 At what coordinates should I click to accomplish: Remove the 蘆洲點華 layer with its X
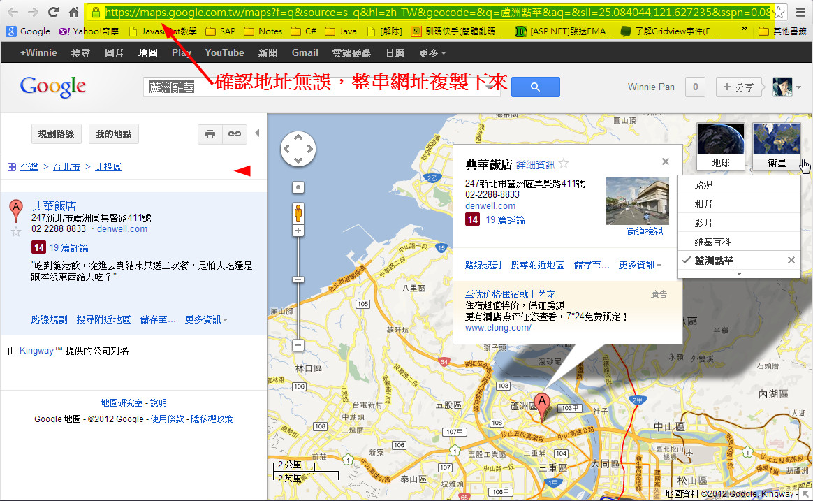click(x=791, y=261)
